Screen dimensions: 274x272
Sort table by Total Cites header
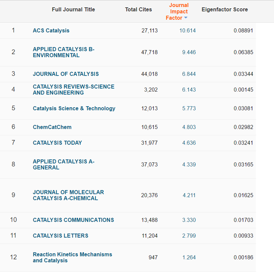click(x=138, y=10)
